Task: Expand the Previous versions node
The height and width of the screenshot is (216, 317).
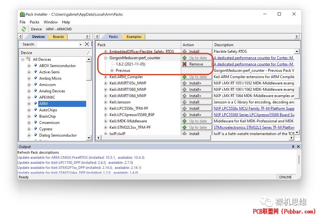Action: [x=112, y=71]
